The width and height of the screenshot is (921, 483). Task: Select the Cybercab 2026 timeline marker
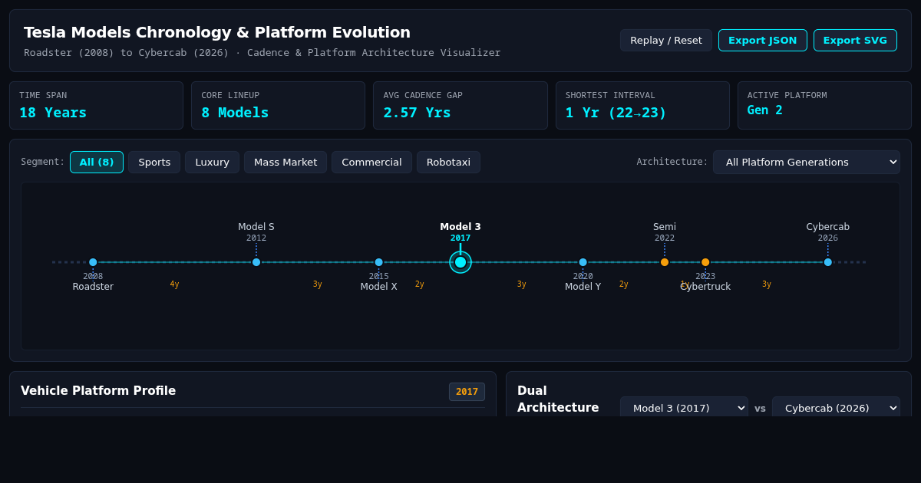(x=828, y=262)
